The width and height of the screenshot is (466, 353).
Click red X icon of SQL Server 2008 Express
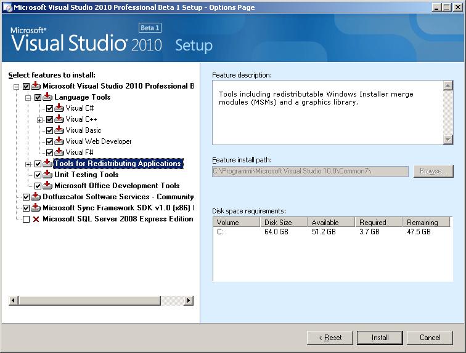click(x=36, y=220)
